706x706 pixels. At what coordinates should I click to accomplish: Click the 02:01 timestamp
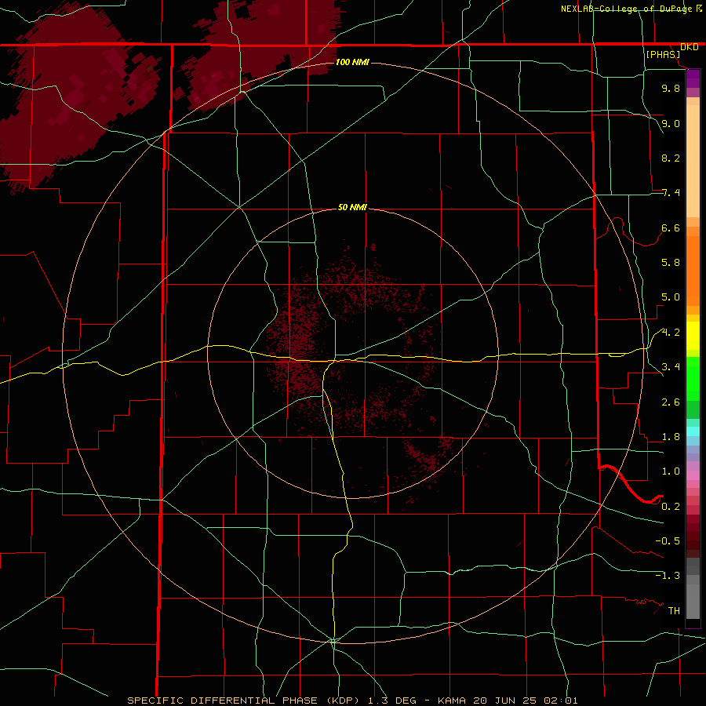pos(561,701)
